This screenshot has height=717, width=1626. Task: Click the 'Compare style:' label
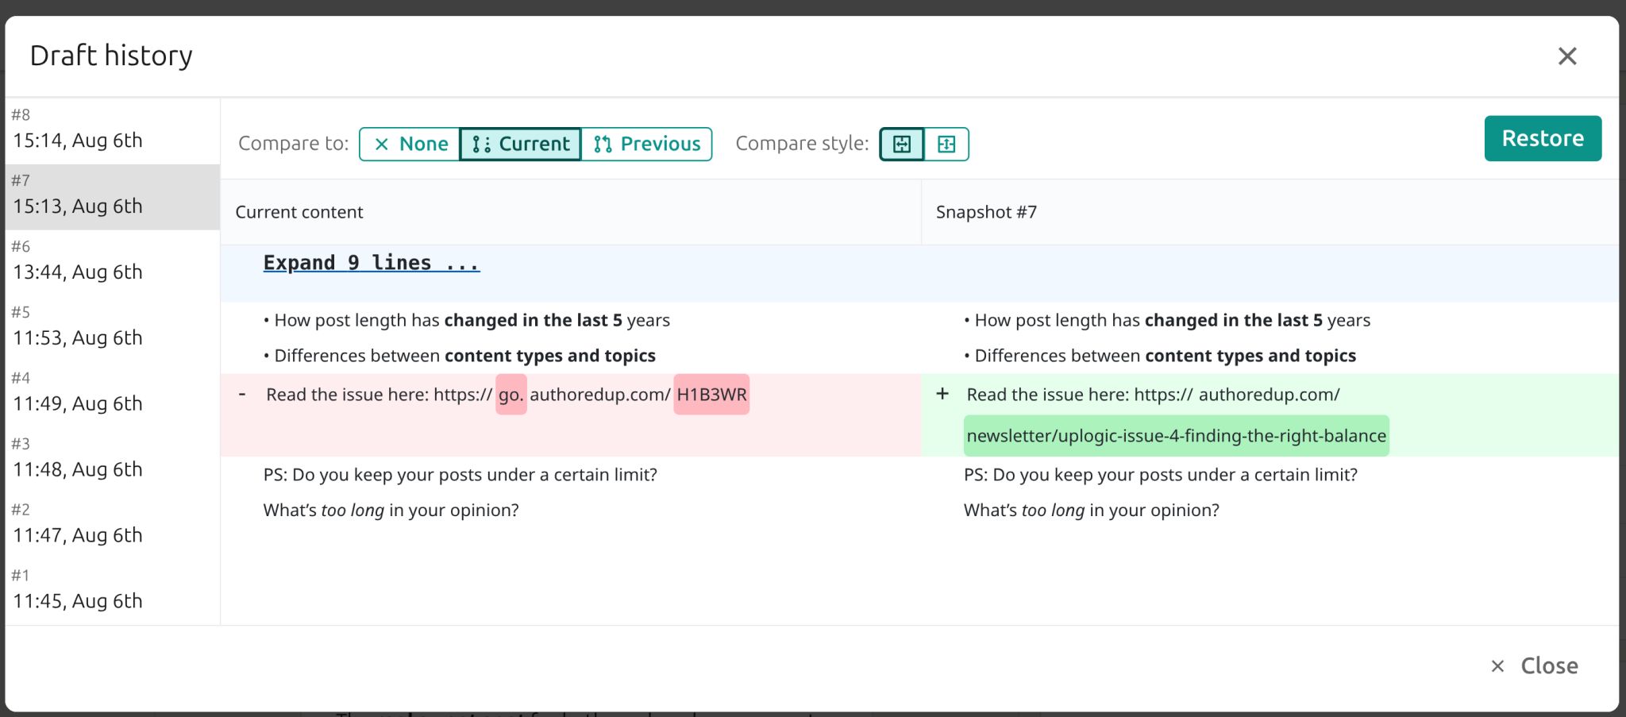(802, 144)
